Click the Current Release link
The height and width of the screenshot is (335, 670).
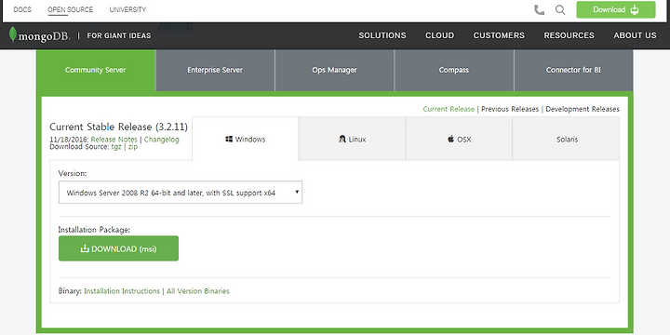point(449,109)
